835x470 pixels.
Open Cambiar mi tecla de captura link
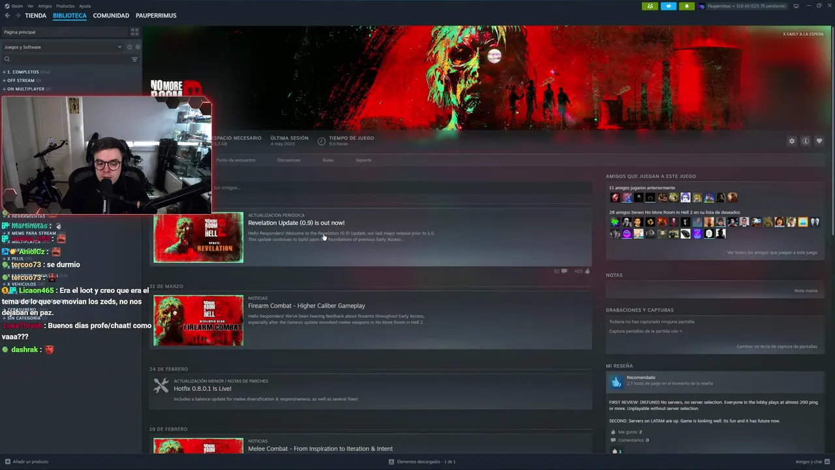click(776, 347)
